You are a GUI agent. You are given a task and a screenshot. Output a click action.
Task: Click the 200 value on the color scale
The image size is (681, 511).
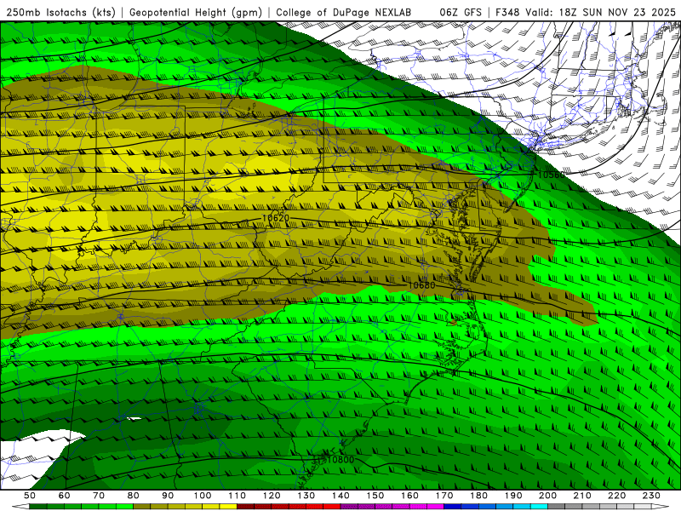[547, 496]
